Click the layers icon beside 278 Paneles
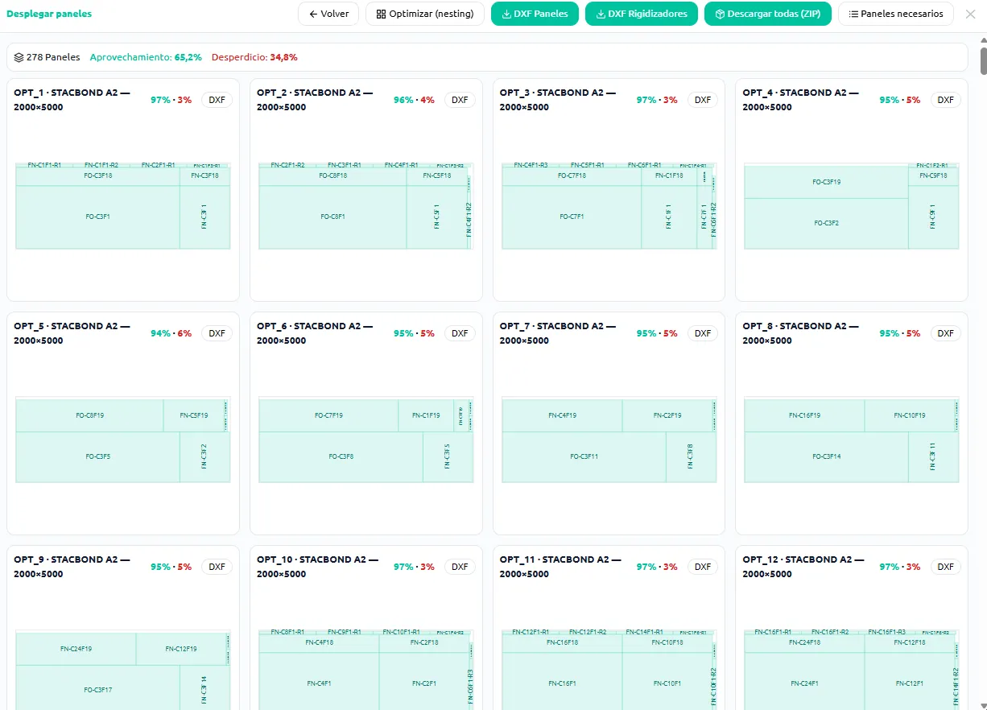987x710 pixels. pyautogui.click(x=19, y=57)
